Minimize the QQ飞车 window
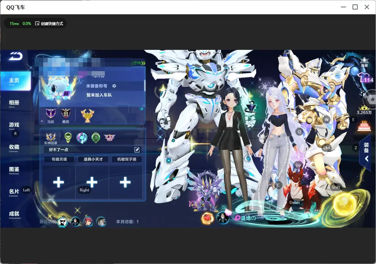 343,7
